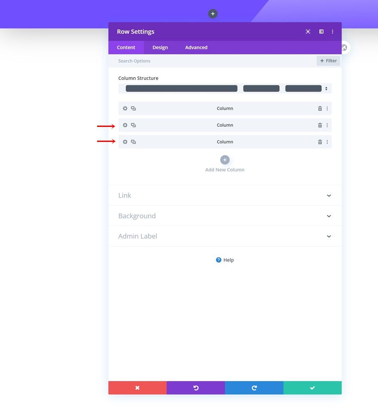
Task: Toggle fullscreen expand icon in Row Settings header
Action: (x=308, y=31)
